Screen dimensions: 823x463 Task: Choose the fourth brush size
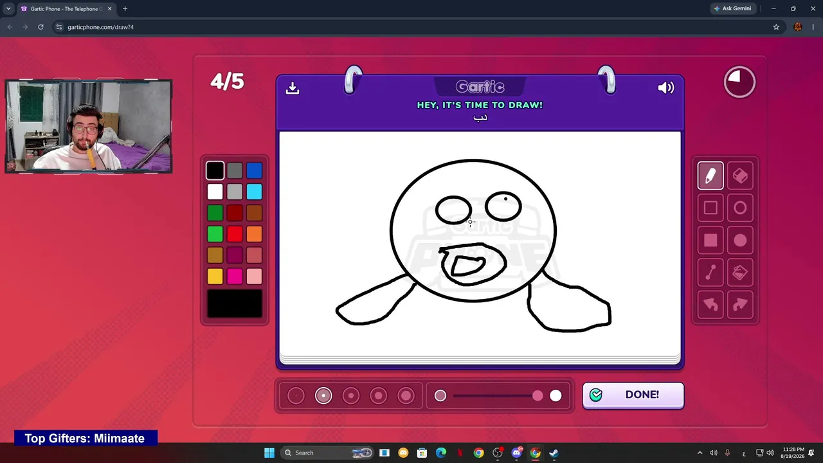[x=379, y=395]
